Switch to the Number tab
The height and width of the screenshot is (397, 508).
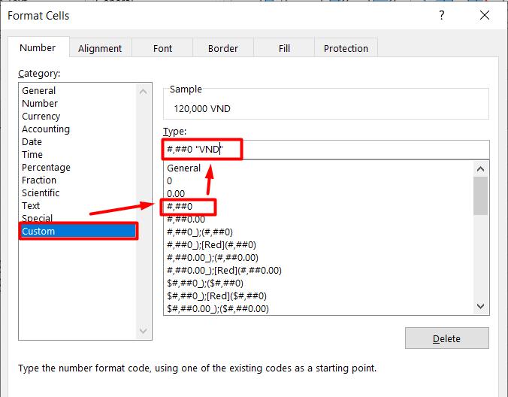coord(38,47)
